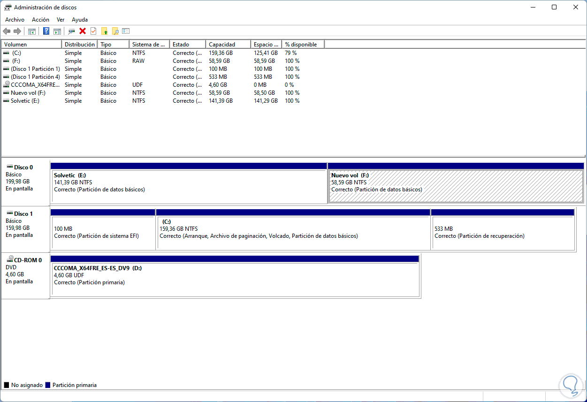Open Help via blue question mark icon
This screenshot has height=402, width=587.
46,31
